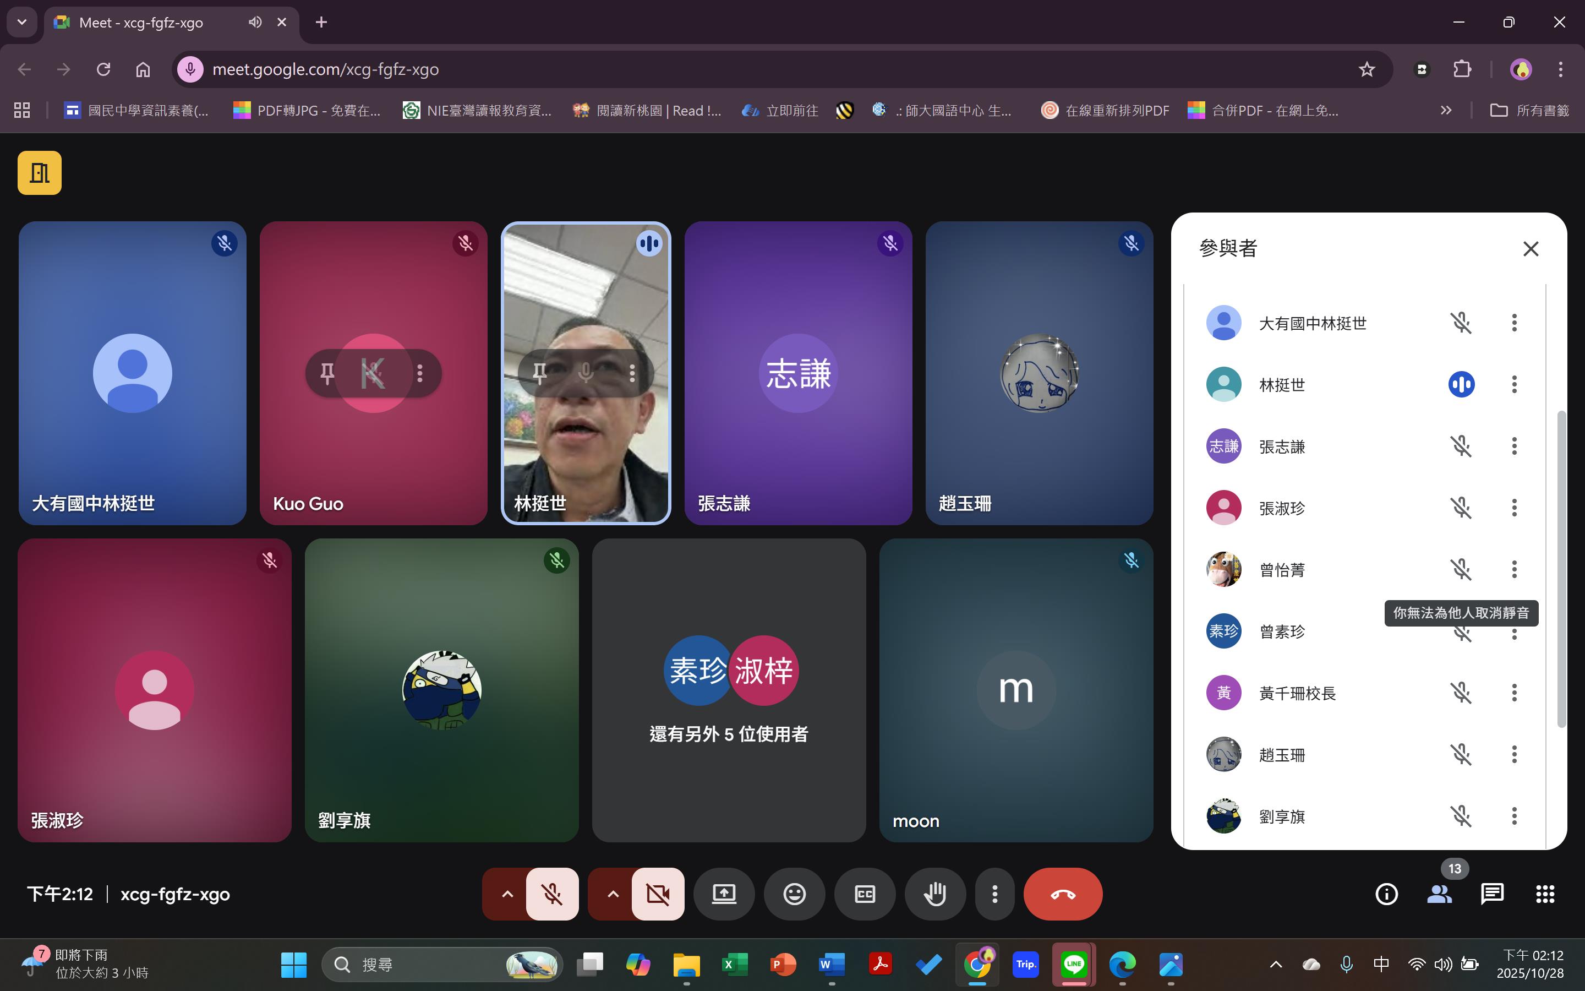Turn your camera on
Screen dimensions: 1585x991
click(x=657, y=894)
